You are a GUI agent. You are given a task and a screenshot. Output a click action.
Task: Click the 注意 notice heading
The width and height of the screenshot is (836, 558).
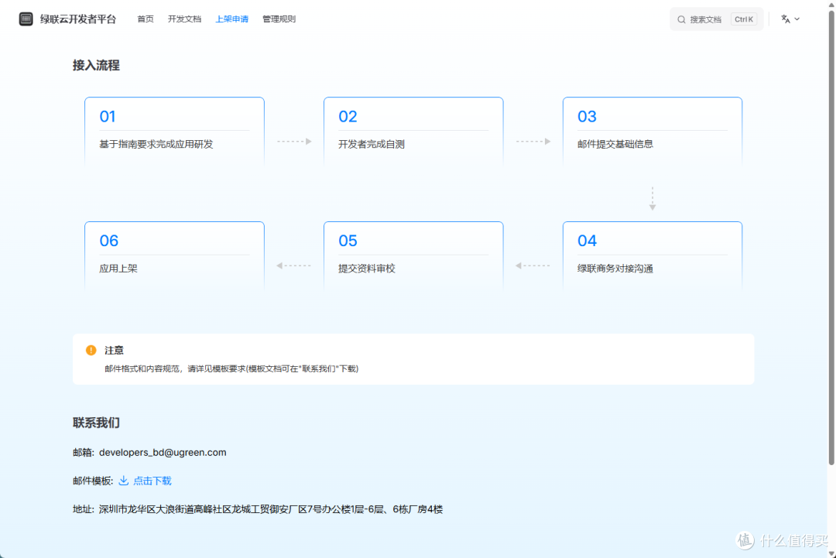click(x=114, y=350)
